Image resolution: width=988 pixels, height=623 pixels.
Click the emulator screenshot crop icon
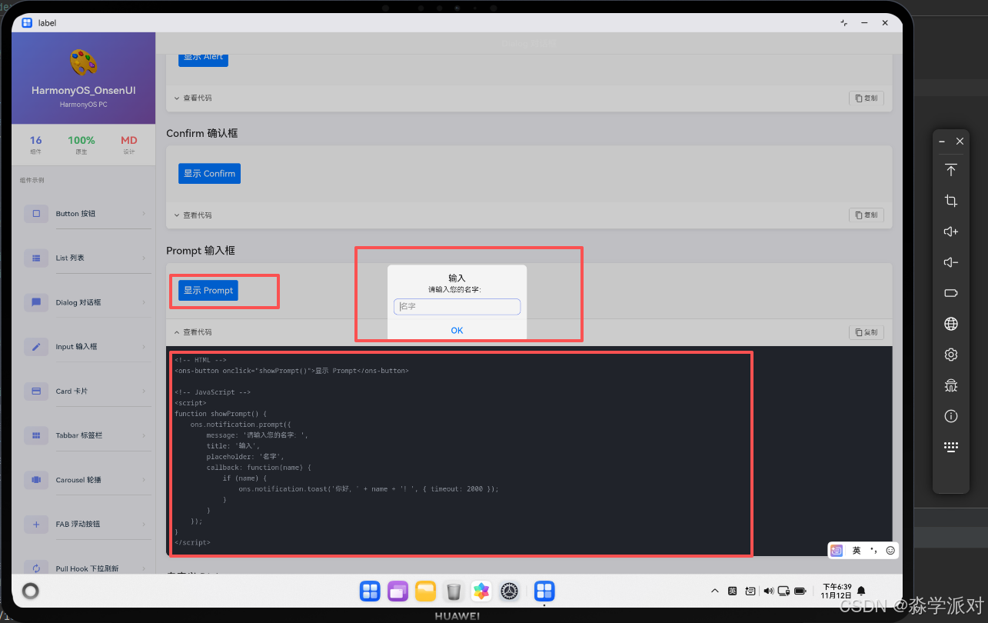[951, 201]
